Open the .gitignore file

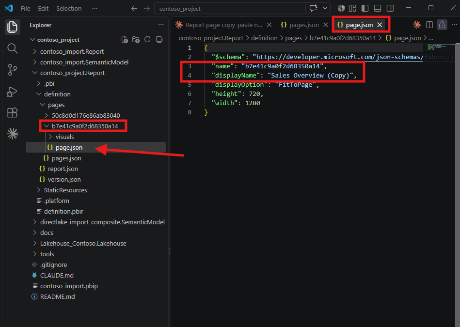coord(53,265)
